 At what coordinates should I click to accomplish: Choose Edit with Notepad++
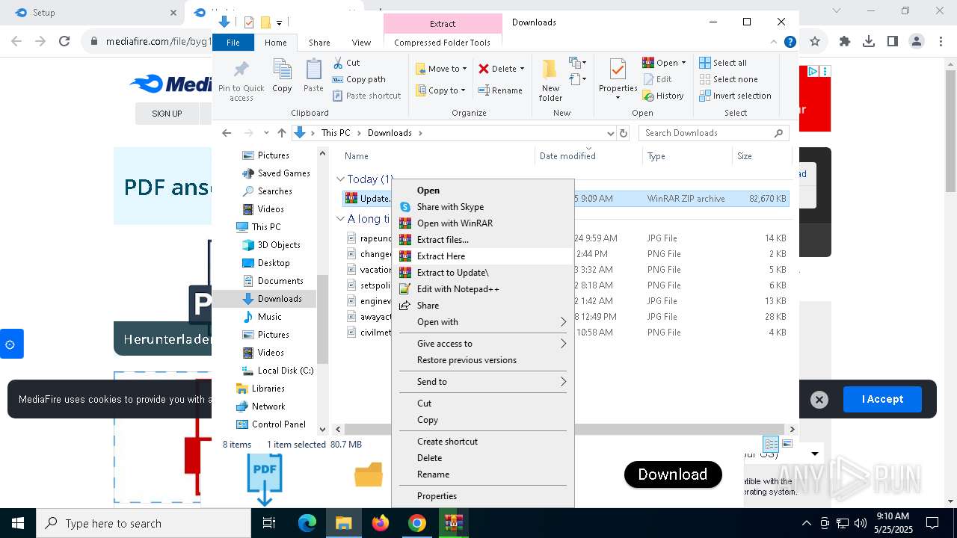pyautogui.click(x=483, y=289)
